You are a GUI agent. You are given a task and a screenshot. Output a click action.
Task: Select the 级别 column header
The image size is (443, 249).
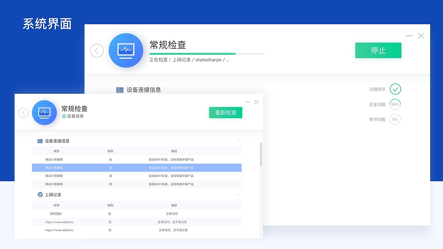[x=110, y=151]
